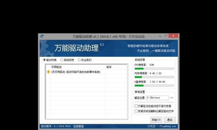Open the IT天空 iTianKong.com link
Viewport: 217px width, 130px height.
tap(161, 126)
